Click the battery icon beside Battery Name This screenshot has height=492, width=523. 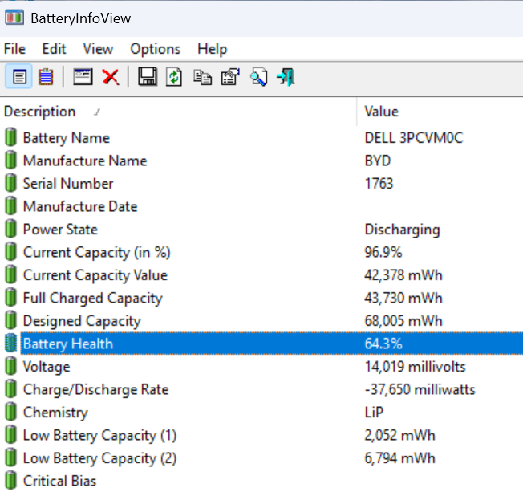pyautogui.click(x=10, y=137)
